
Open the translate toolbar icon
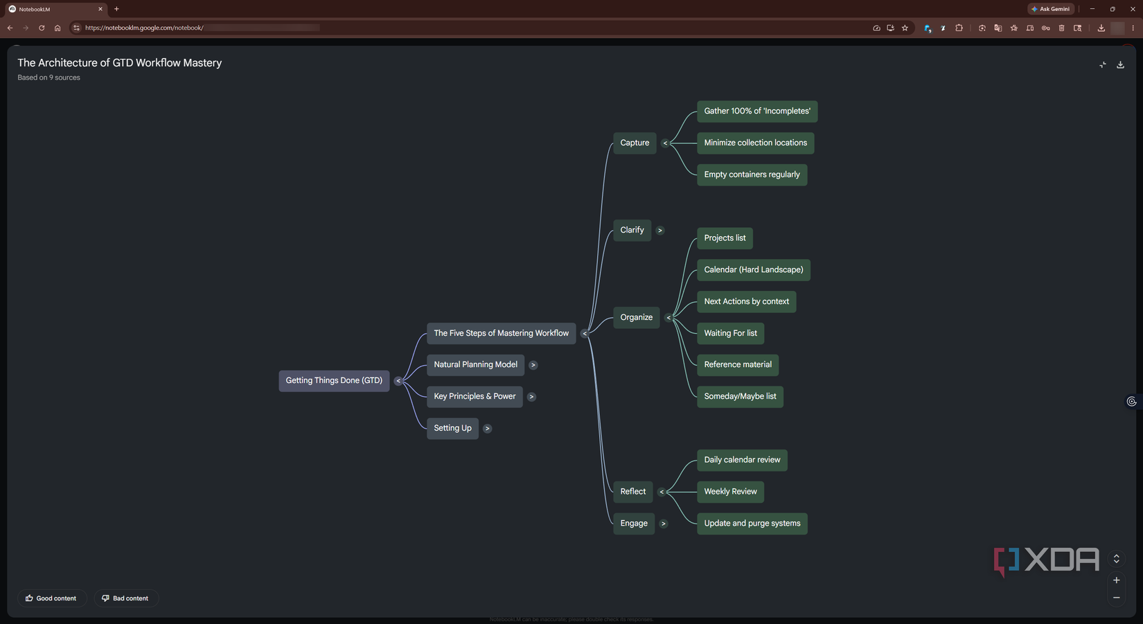(x=998, y=28)
